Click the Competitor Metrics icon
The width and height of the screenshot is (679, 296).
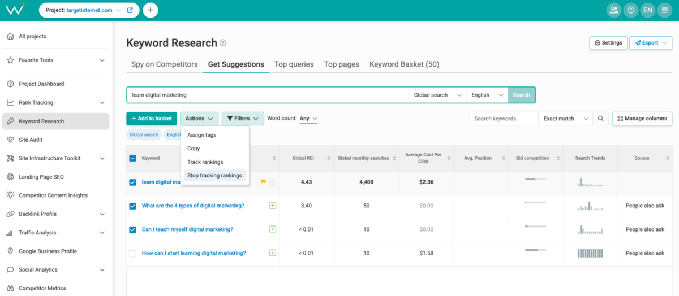[10, 288]
